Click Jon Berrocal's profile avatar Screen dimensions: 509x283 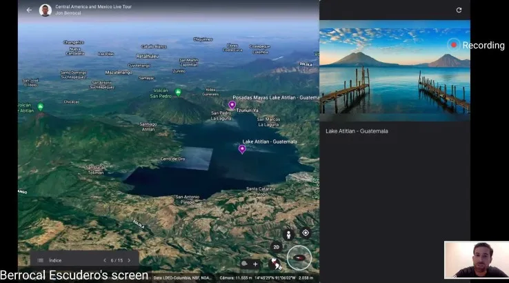coord(46,10)
